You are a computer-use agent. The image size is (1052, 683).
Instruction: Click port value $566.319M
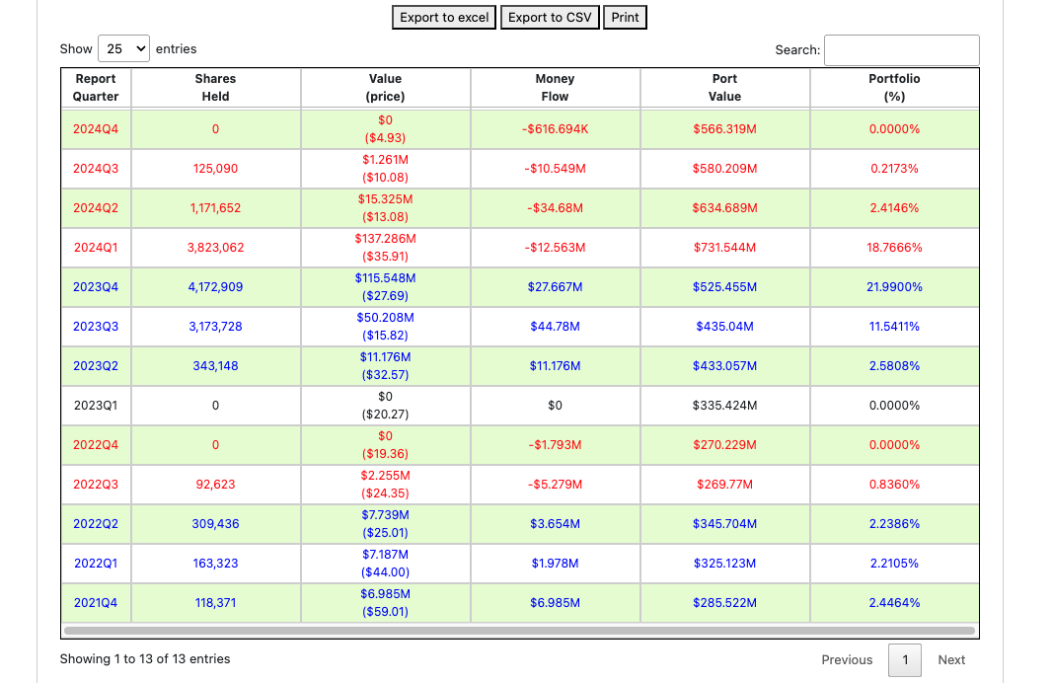pyautogui.click(x=724, y=129)
